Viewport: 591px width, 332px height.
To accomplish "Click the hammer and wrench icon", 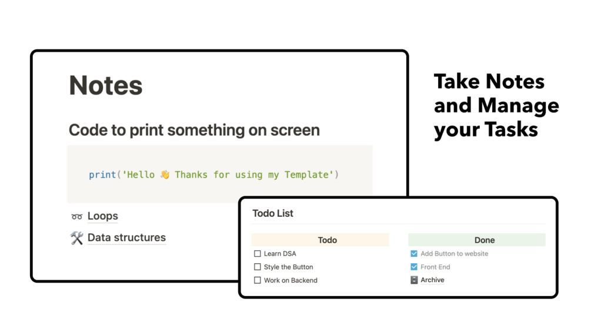I will click(76, 238).
